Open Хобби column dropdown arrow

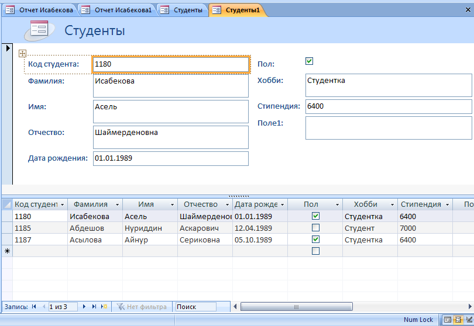pyautogui.click(x=391, y=205)
